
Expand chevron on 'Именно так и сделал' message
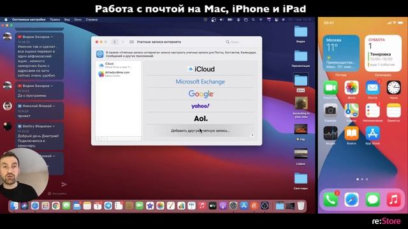(52, 37)
